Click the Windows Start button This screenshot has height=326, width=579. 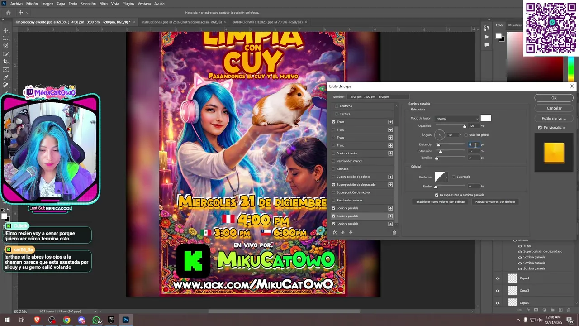click(7, 320)
